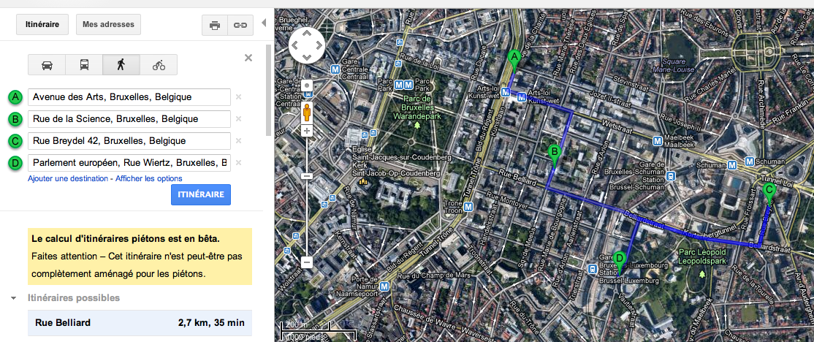Edit the Parlement européen address field
The height and width of the screenshot is (342, 814).
click(x=129, y=163)
